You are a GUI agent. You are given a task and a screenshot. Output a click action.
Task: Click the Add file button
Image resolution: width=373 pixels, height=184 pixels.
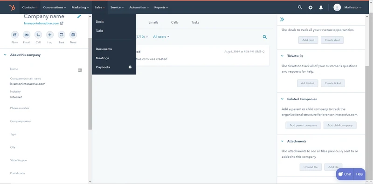click(333, 167)
